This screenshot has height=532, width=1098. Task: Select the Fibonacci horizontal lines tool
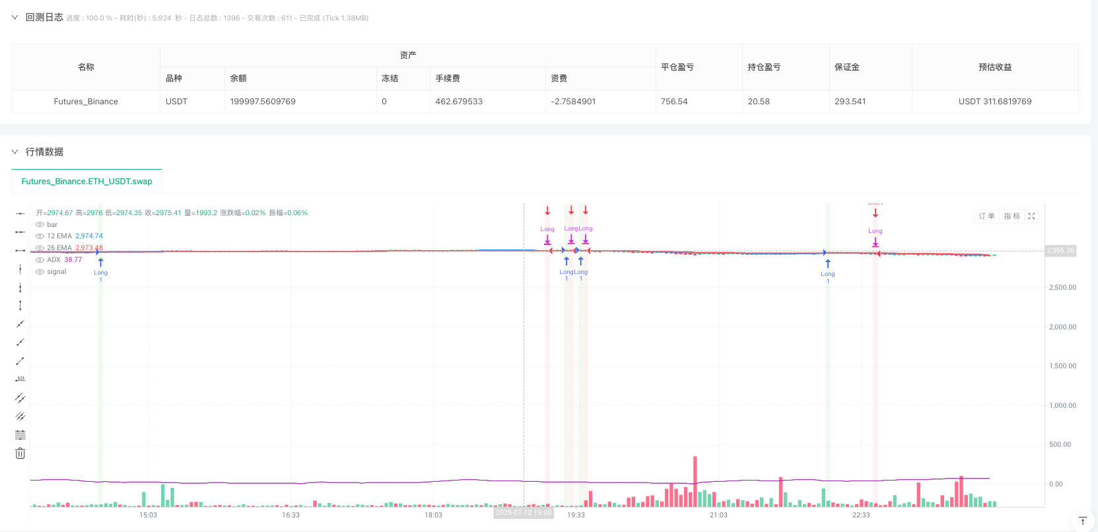(20, 435)
